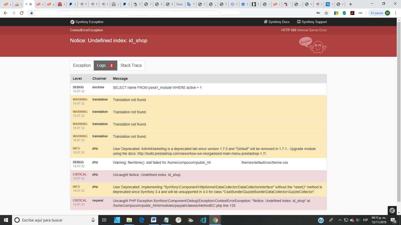The height and width of the screenshot is (225, 401).
Task: Click the CSS extension icon
Action: 360,13
